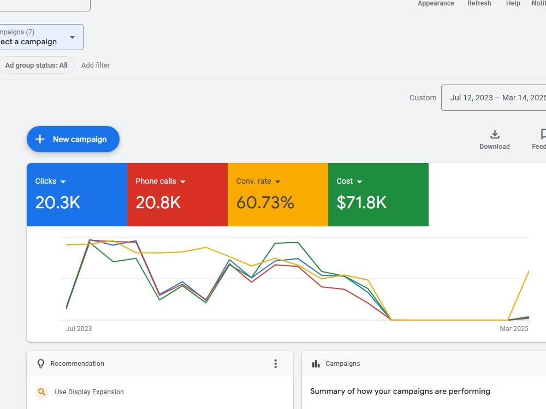The image size is (546, 409).
Task: Open the Cost metric dropdown
Action: click(x=359, y=182)
